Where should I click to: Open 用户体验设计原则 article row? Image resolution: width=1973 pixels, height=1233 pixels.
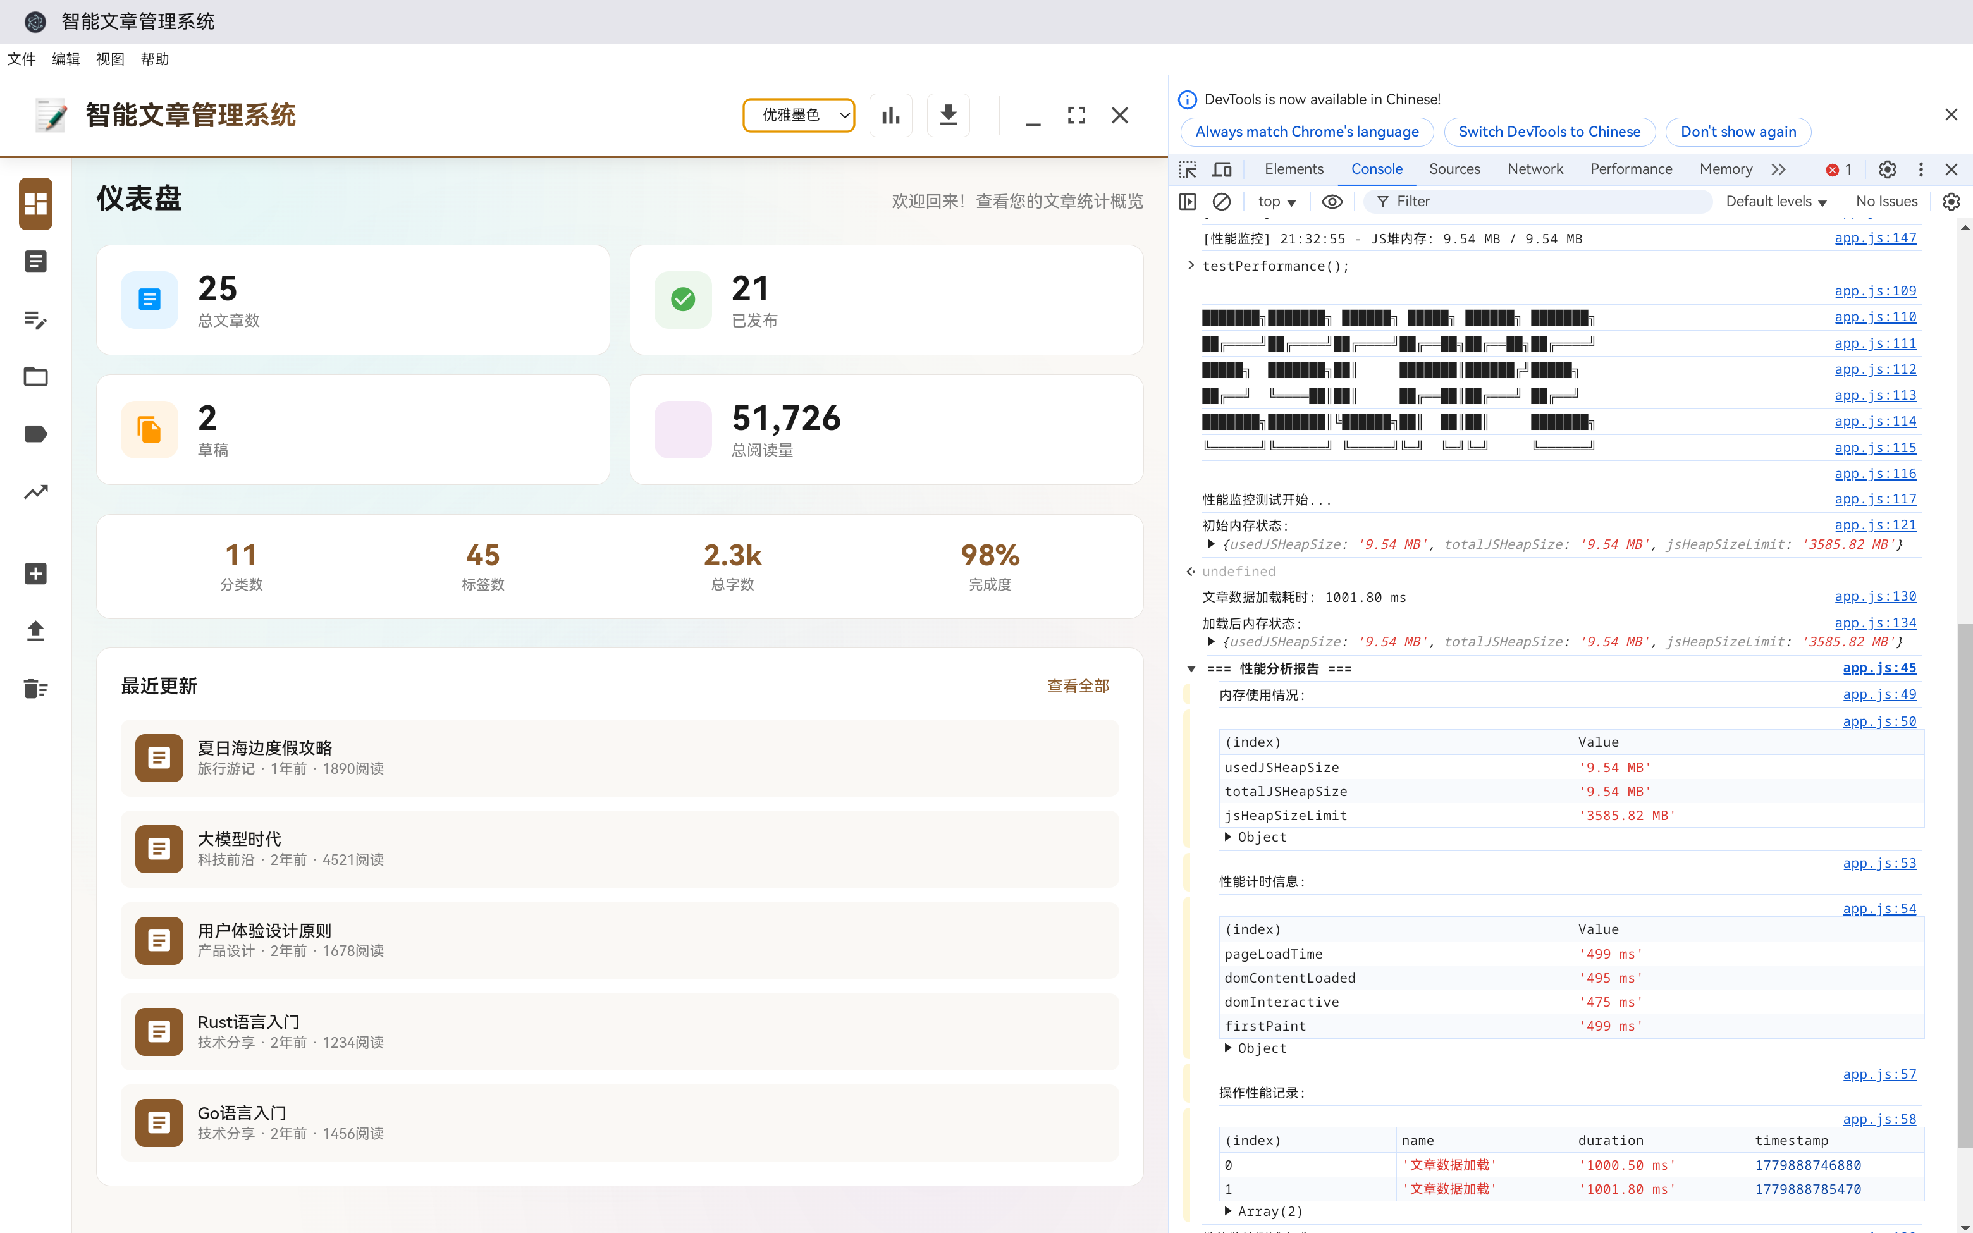click(x=620, y=940)
